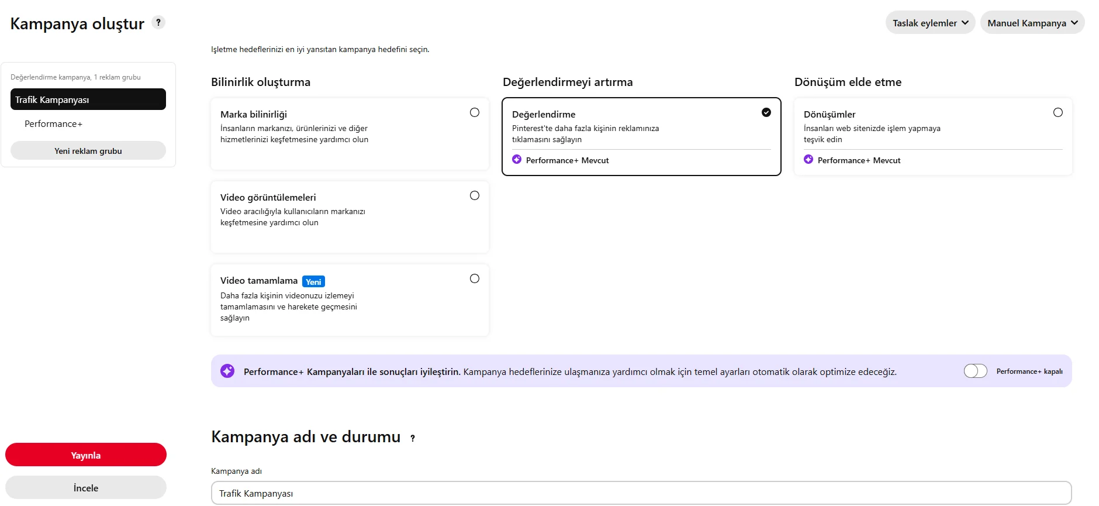Click the Değerlendirme kampanya, 1 reklam grubu text

click(75, 77)
